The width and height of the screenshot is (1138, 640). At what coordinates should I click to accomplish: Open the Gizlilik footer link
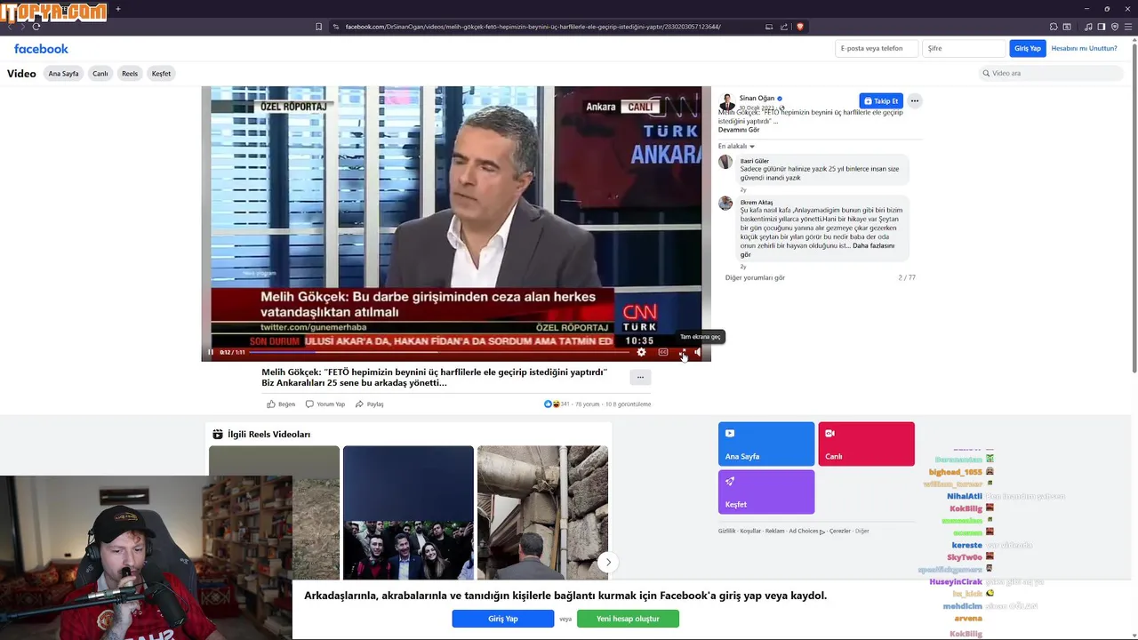pyautogui.click(x=726, y=531)
